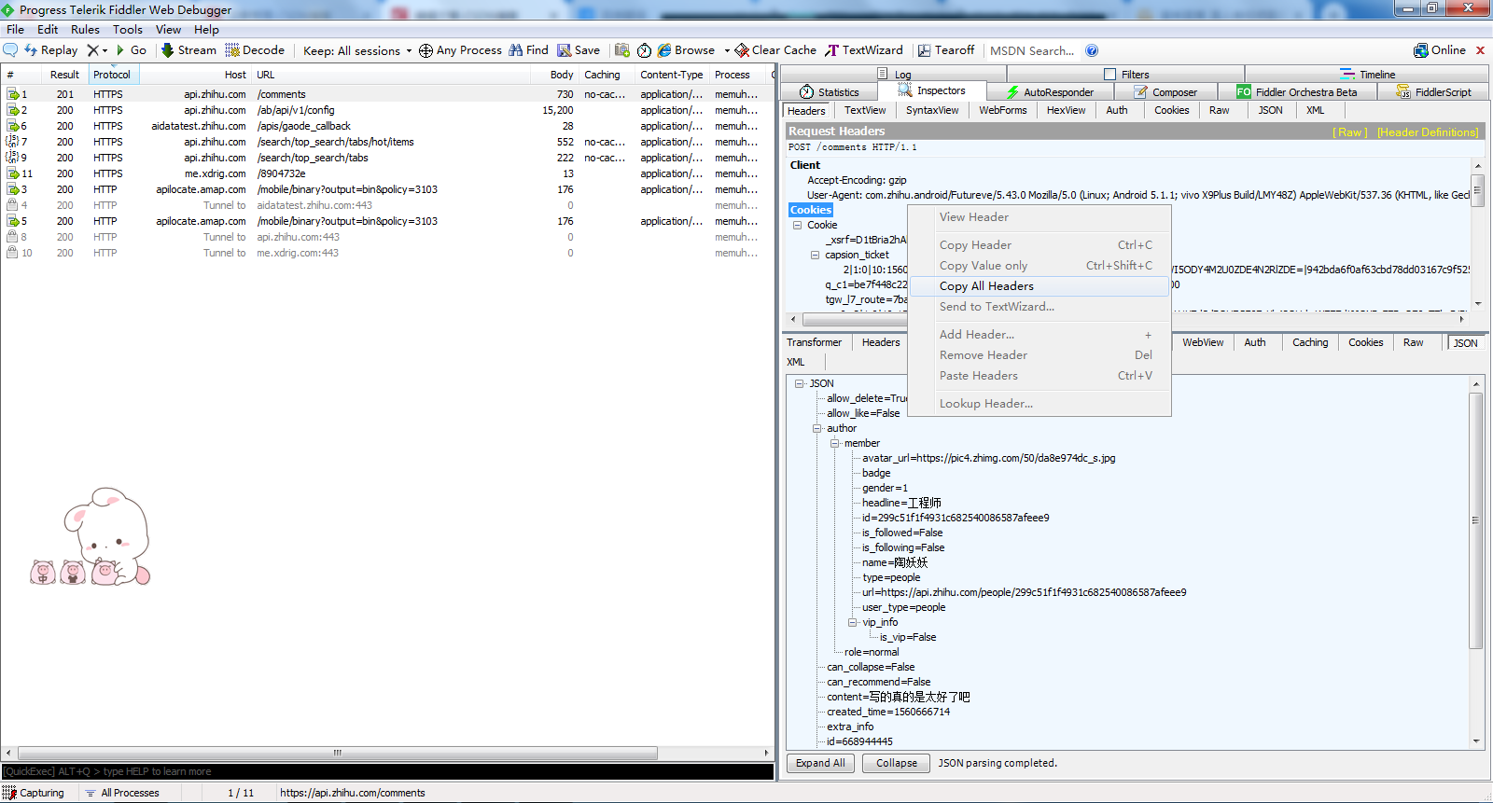The image size is (1493, 803).
Task: Click the Online status indicator
Action: (x=1440, y=50)
